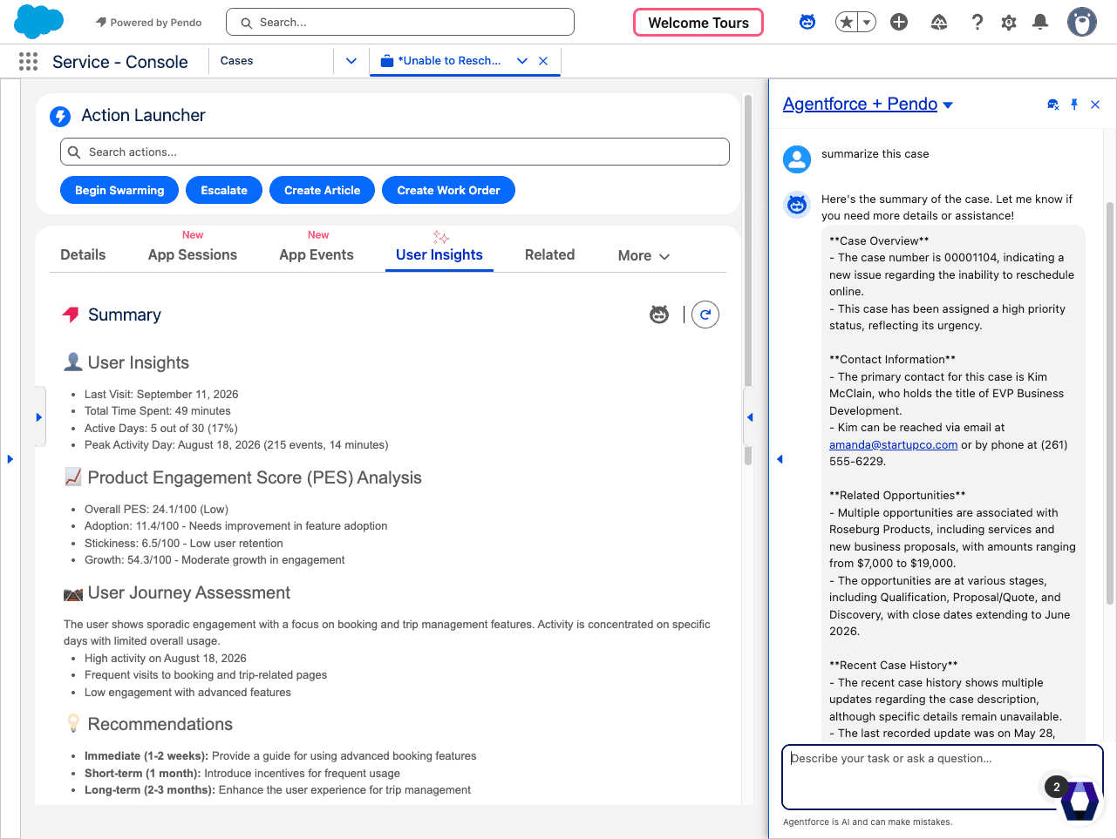Image resolution: width=1117 pixels, height=839 pixels.
Task: Click the Agentforce chat scrollbar
Action: 1110,403
